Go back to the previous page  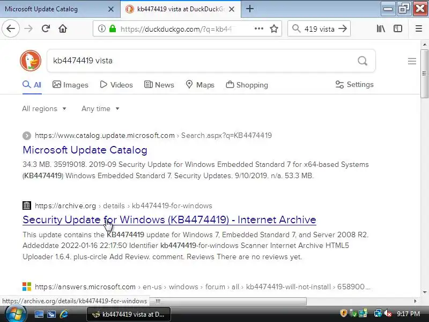tap(11, 28)
